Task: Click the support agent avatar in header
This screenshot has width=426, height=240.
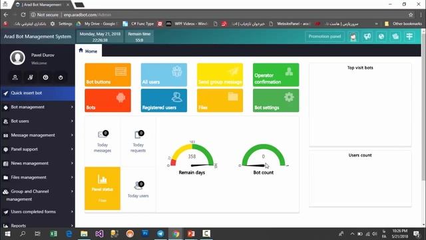Action: [353, 37]
